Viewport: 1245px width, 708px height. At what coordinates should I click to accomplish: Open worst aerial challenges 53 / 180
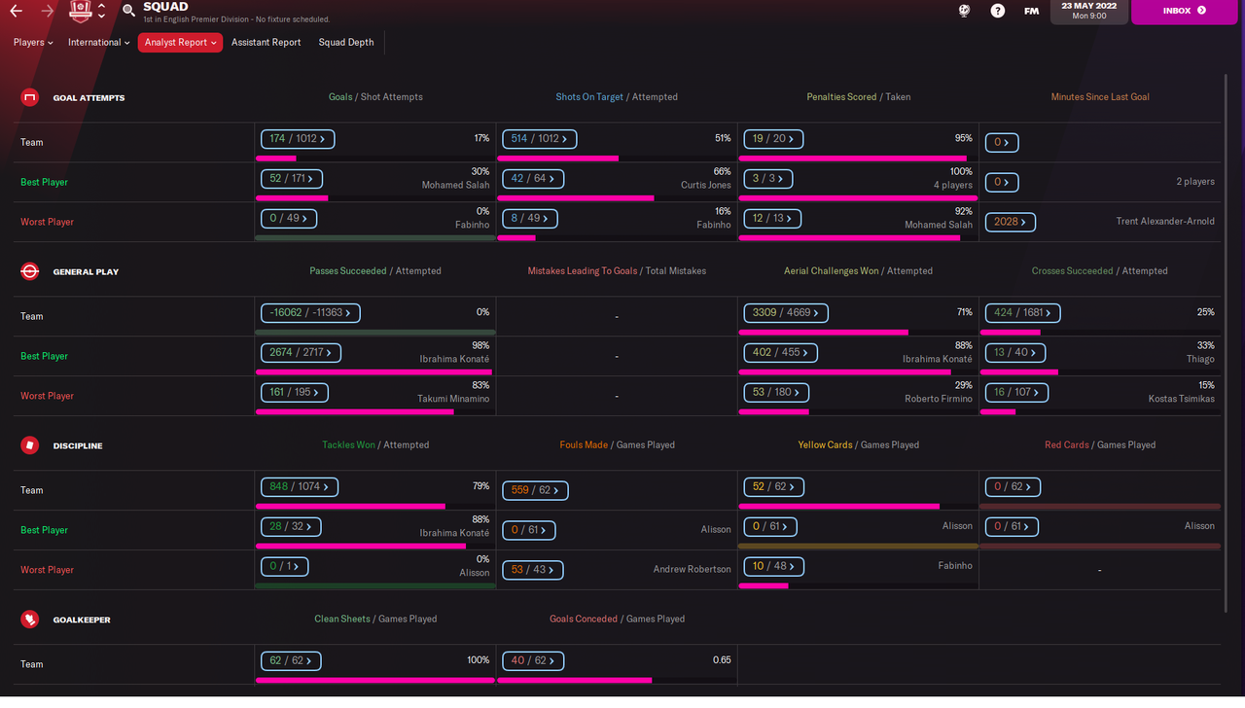tap(776, 393)
